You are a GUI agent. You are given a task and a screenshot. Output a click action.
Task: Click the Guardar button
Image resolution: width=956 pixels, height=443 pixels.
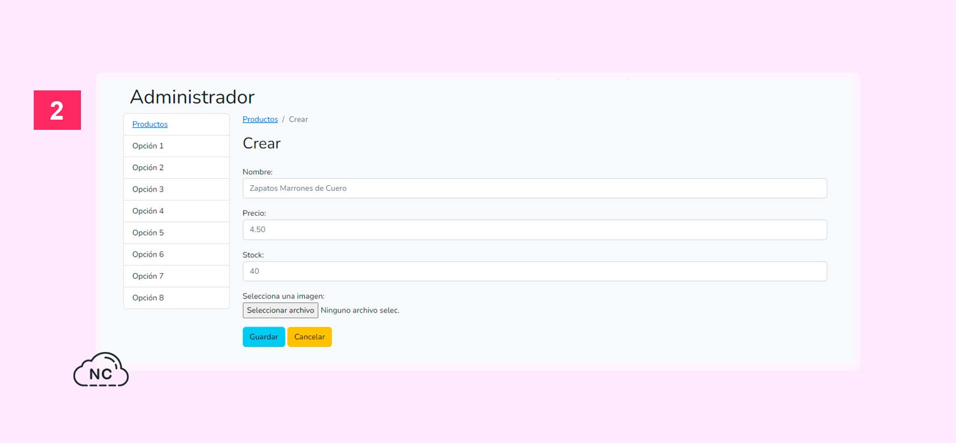coord(264,337)
